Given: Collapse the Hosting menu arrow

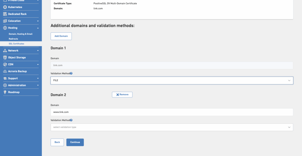Looking at the screenshot, I should point(38,28).
